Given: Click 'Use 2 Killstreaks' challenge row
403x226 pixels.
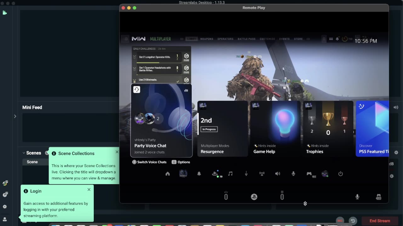Looking at the screenshot, I should [x=161, y=80].
